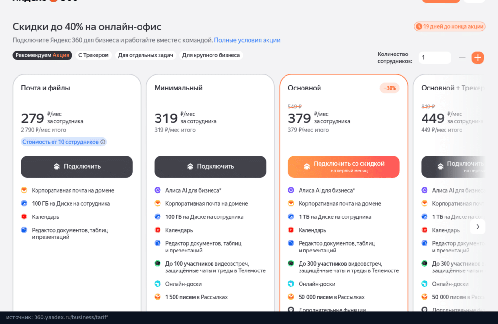Click document editor icon in Минимальный card
Screen dimensions: 498x324
(158, 243)
